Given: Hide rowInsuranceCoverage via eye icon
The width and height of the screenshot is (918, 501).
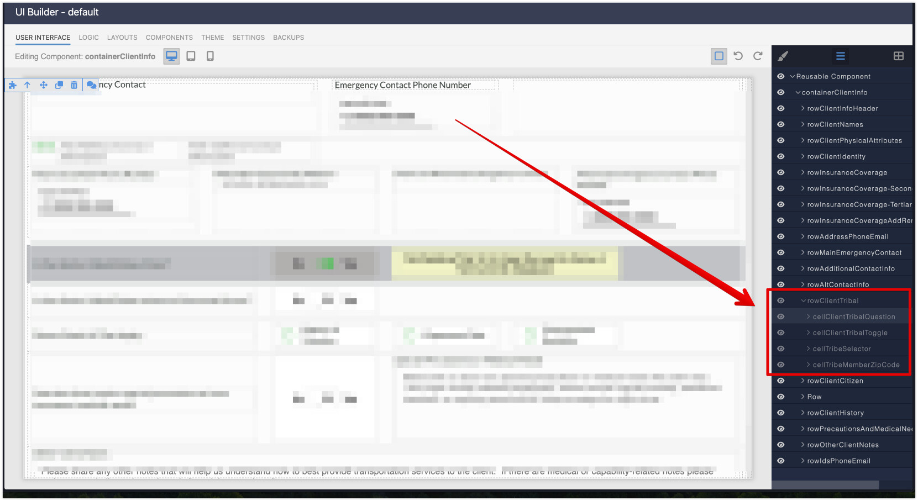Looking at the screenshot, I should [781, 172].
